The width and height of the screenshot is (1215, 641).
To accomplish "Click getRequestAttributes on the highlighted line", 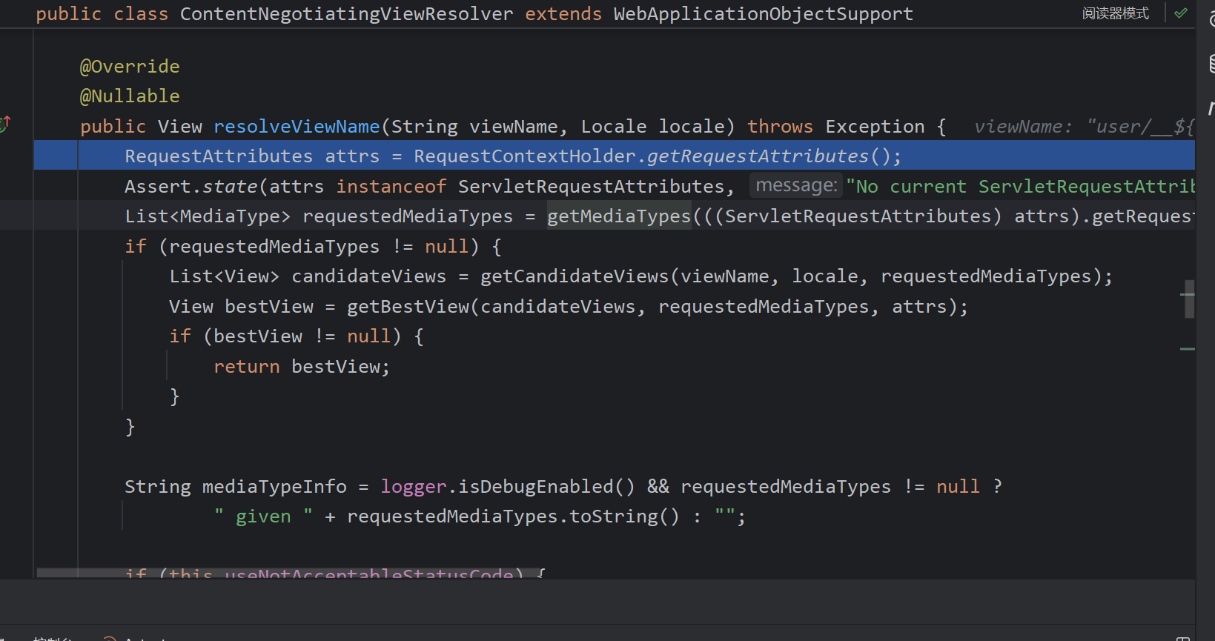I will click(x=758, y=156).
